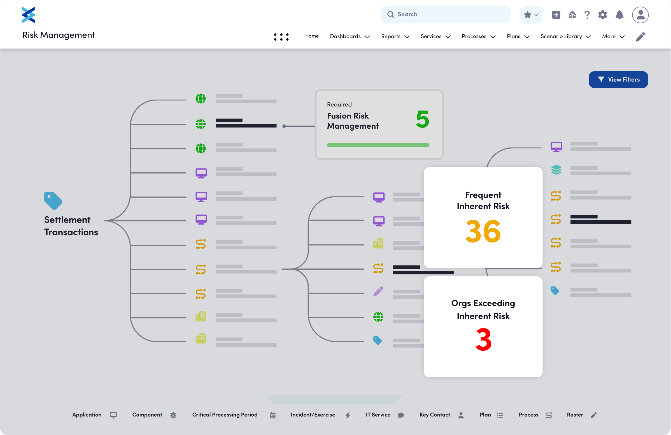Click the Application legend label
671x435 pixels.
click(x=87, y=415)
